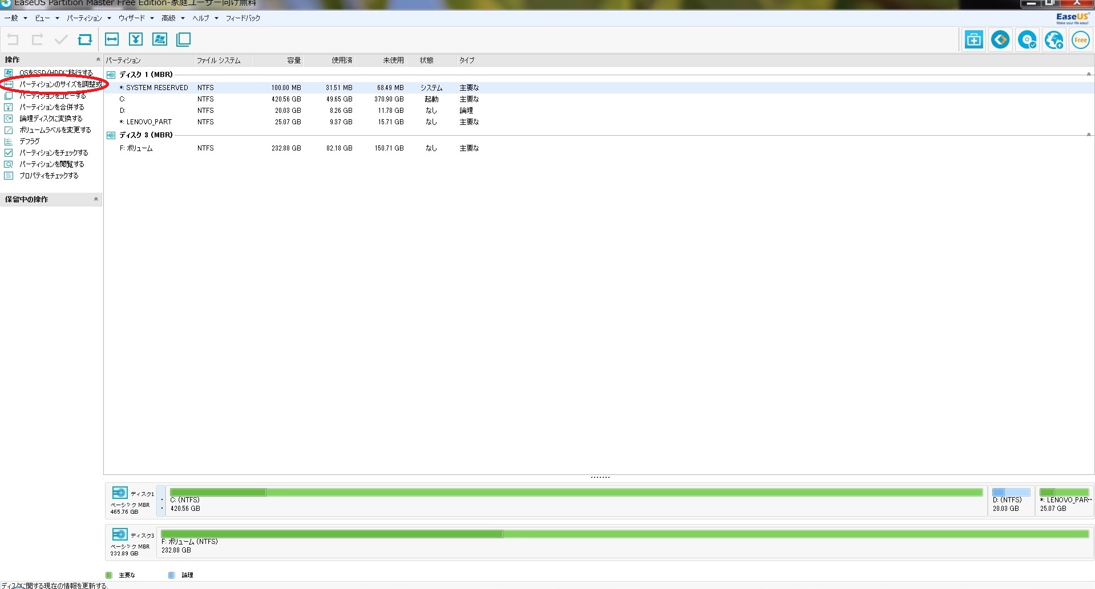Open the フィードバック menu item
The width and height of the screenshot is (1095, 589).
(x=243, y=18)
